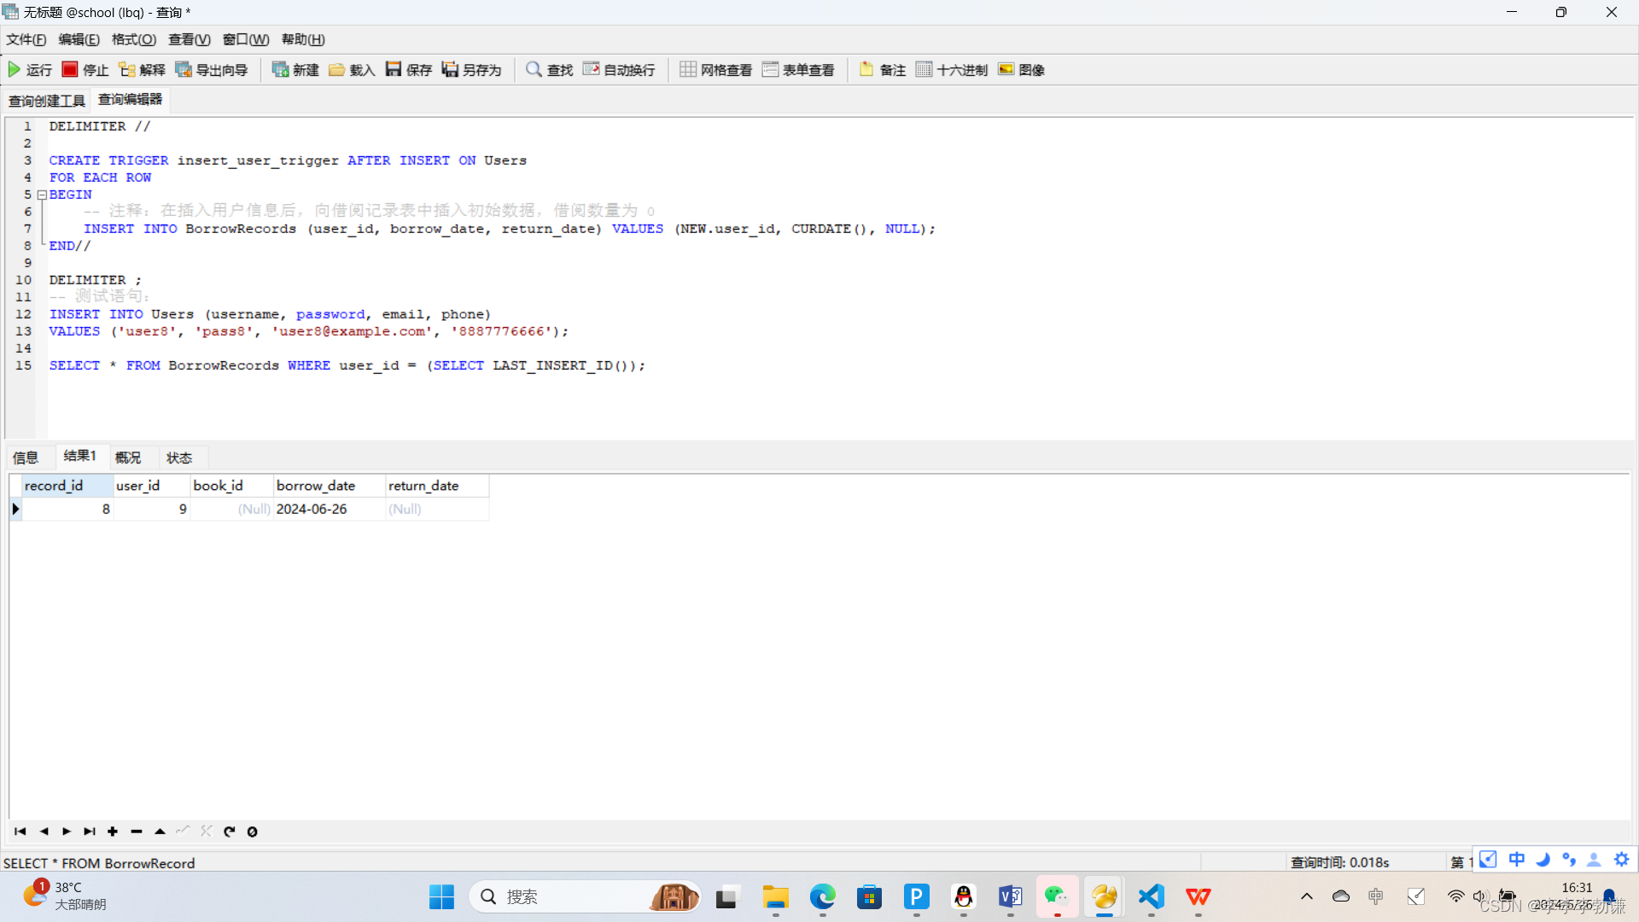Open the View (查看) menu
Image resolution: width=1639 pixels, height=922 pixels.
(189, 39)
